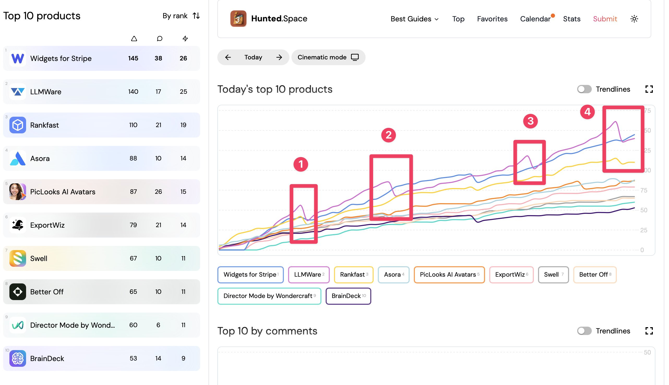
Task: Click the Director Mode by Wondercraft logo
Action: [18, 325]
